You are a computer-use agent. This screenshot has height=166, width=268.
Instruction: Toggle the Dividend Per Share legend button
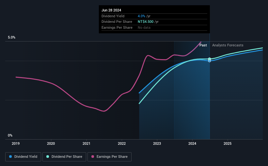64,157
